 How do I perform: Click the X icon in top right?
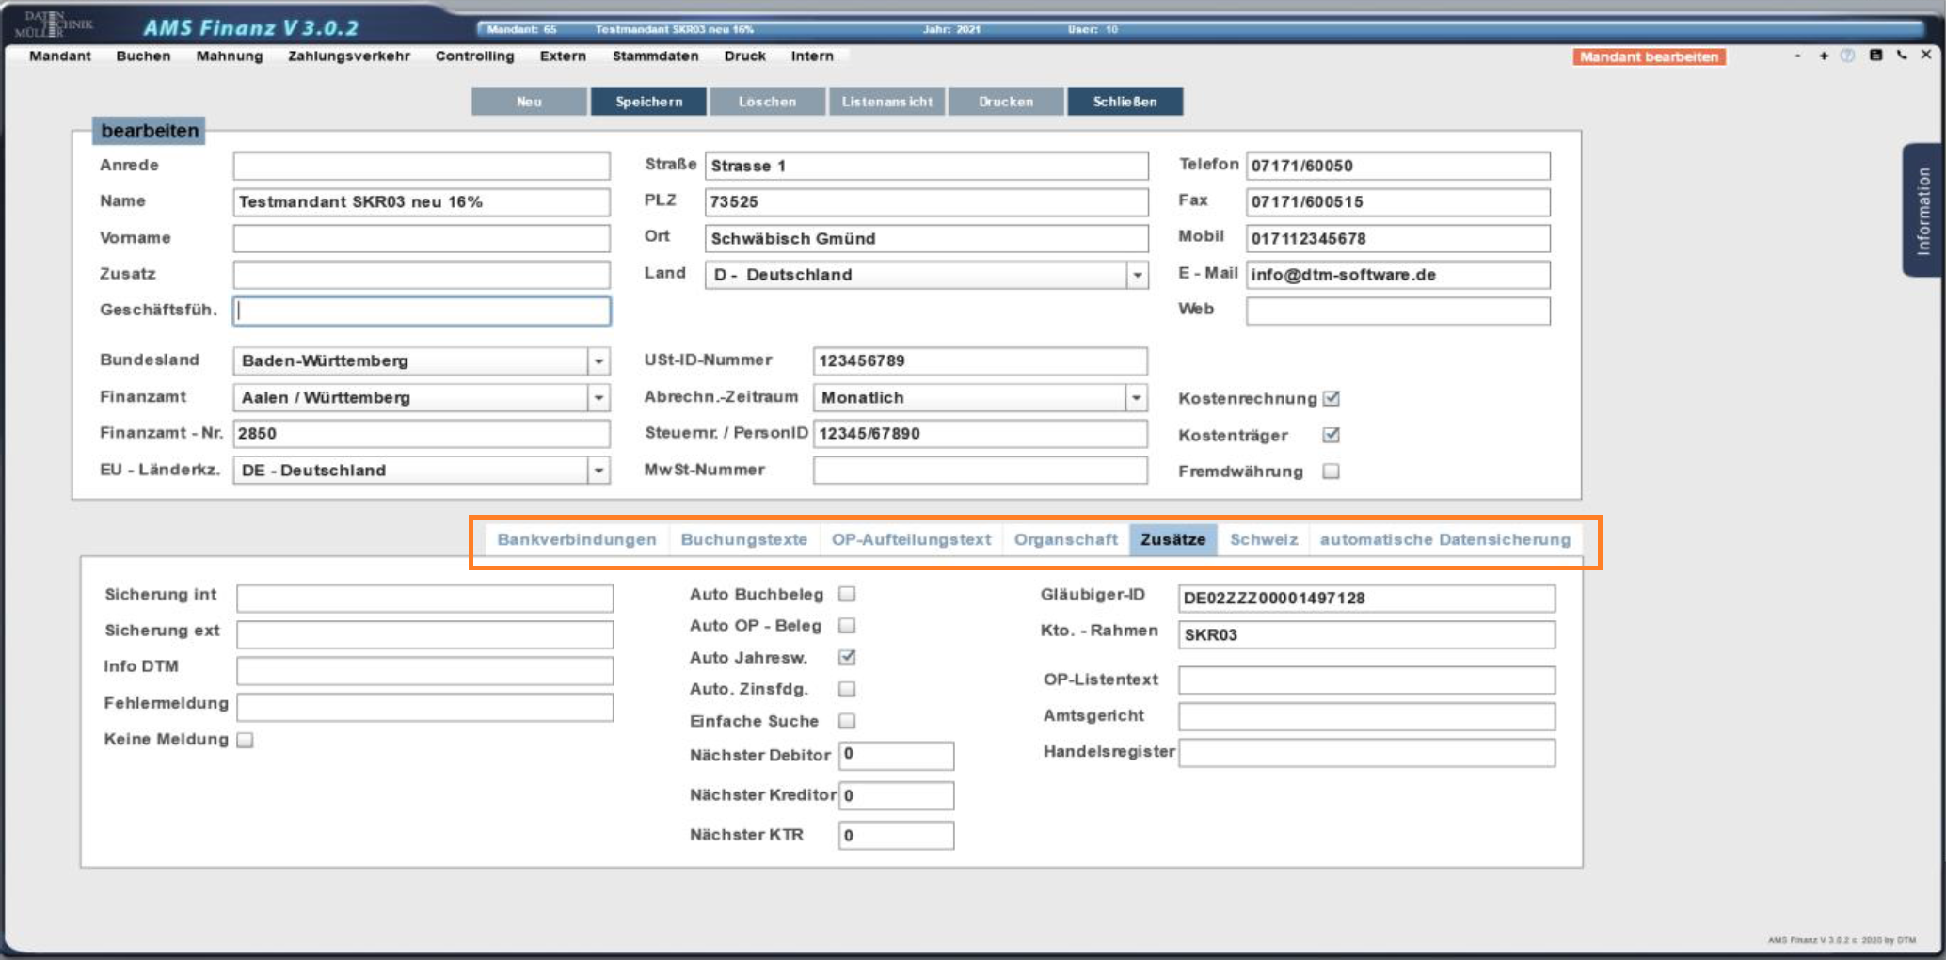click(x=1926, y=55)
